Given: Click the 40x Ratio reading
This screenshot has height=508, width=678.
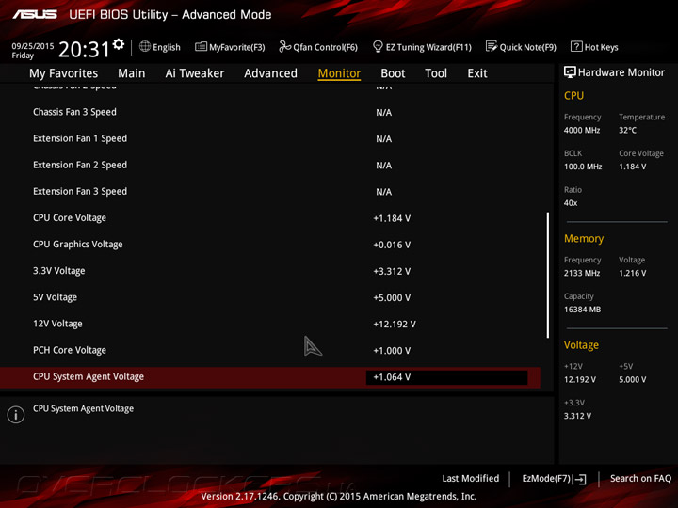Looking at the screenshot, I should coord(571,203).
